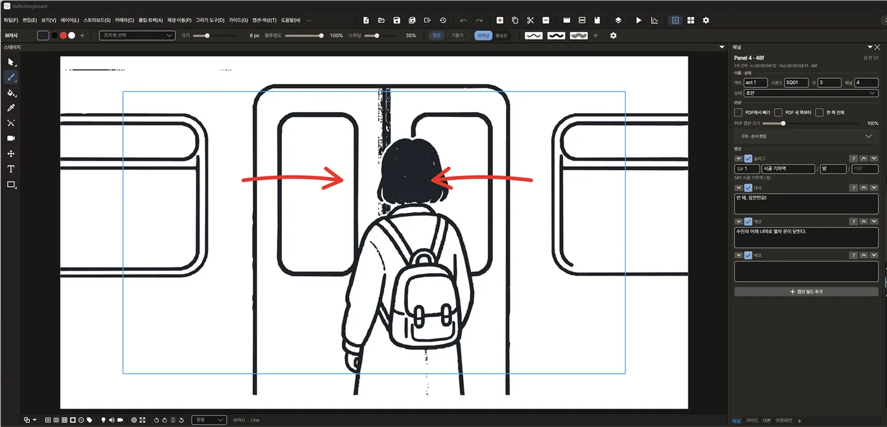887x427 pixels.
Task: Select the red color swatch
Action: pyautogui.click(x=63, y=35)
